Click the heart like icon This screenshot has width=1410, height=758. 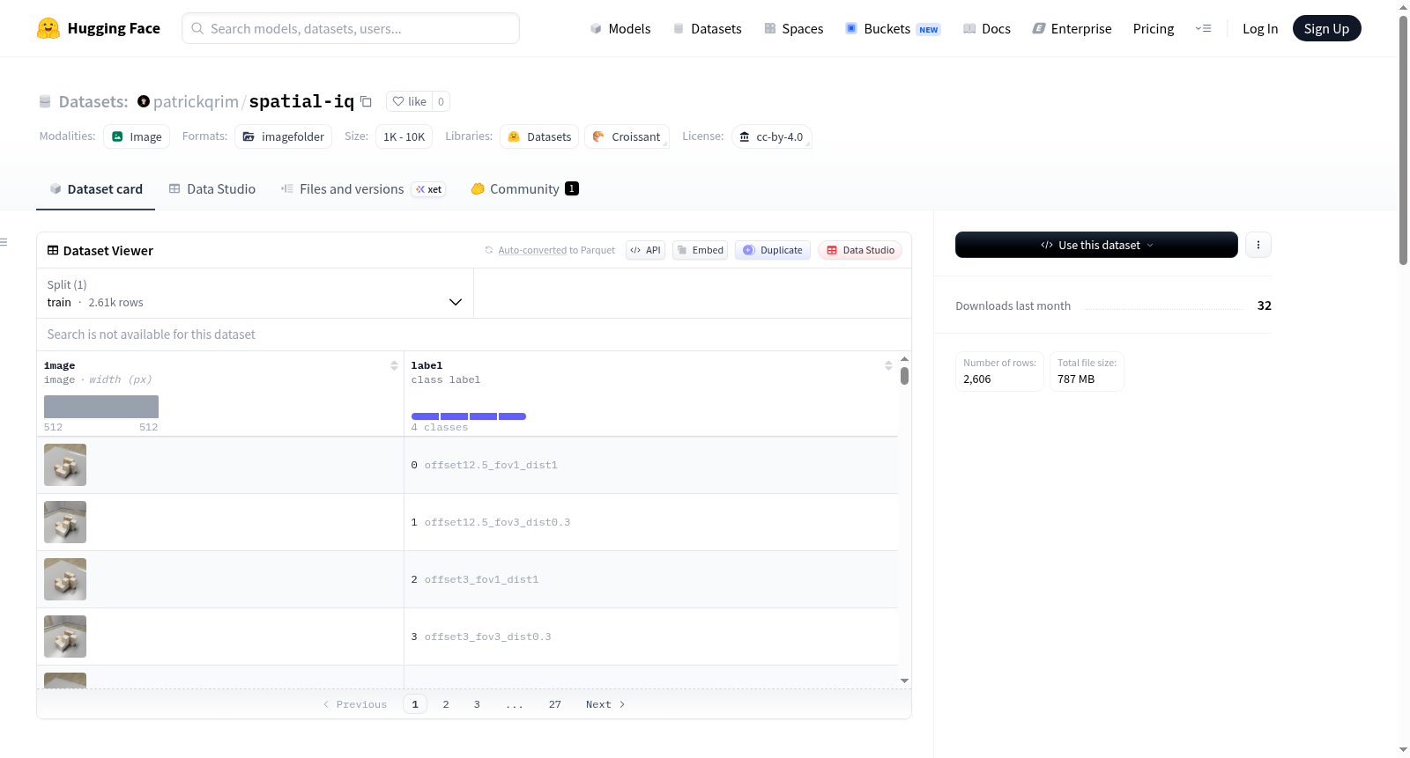pyautogui.click(x=398, y=101)
